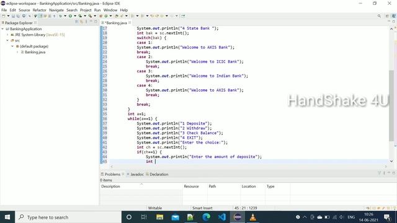
Task: Collapse the BankingApplication project node
Action: 2,29
